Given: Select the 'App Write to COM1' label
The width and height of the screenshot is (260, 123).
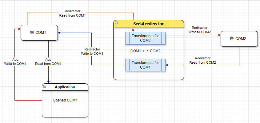Looking at the screenshot, I should 15,61.
